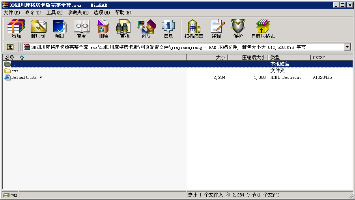This screenshot has width=355, height=200.
Task: Open the File (文件) menu
Action: pos(11,13)
